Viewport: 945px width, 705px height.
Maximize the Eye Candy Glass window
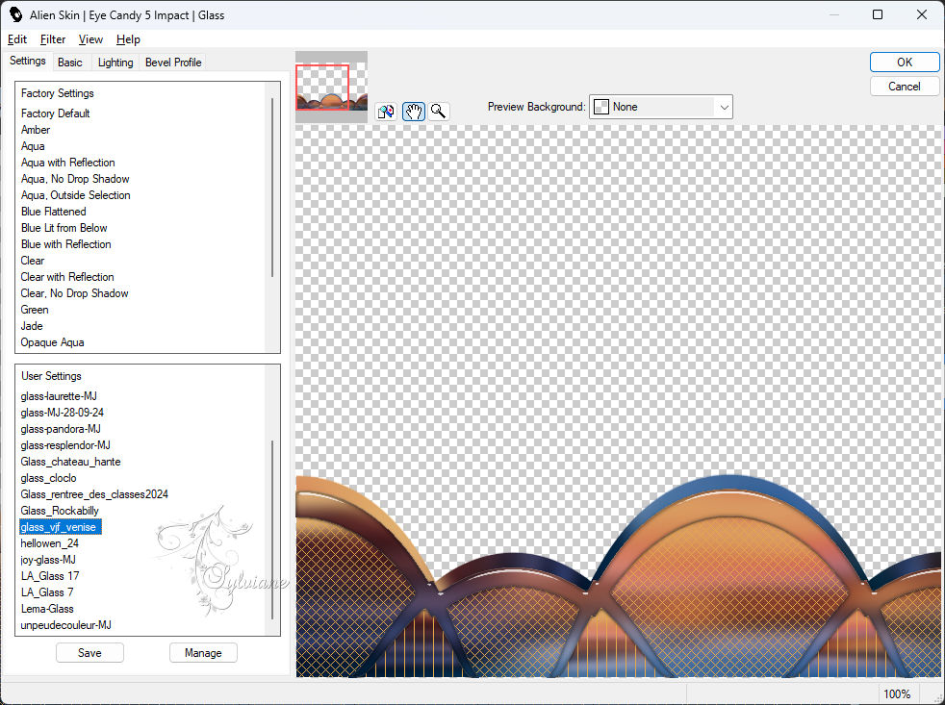coord(878,14)
